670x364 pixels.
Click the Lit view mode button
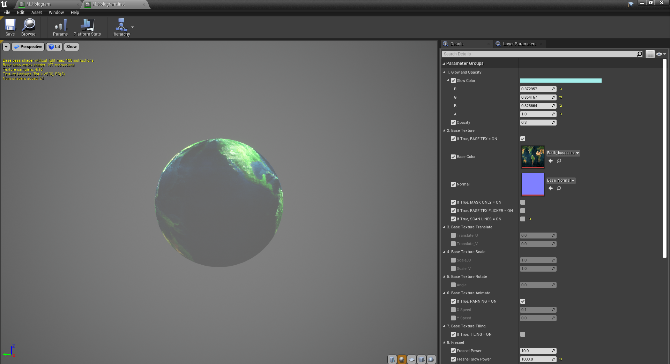pos(54,46)
